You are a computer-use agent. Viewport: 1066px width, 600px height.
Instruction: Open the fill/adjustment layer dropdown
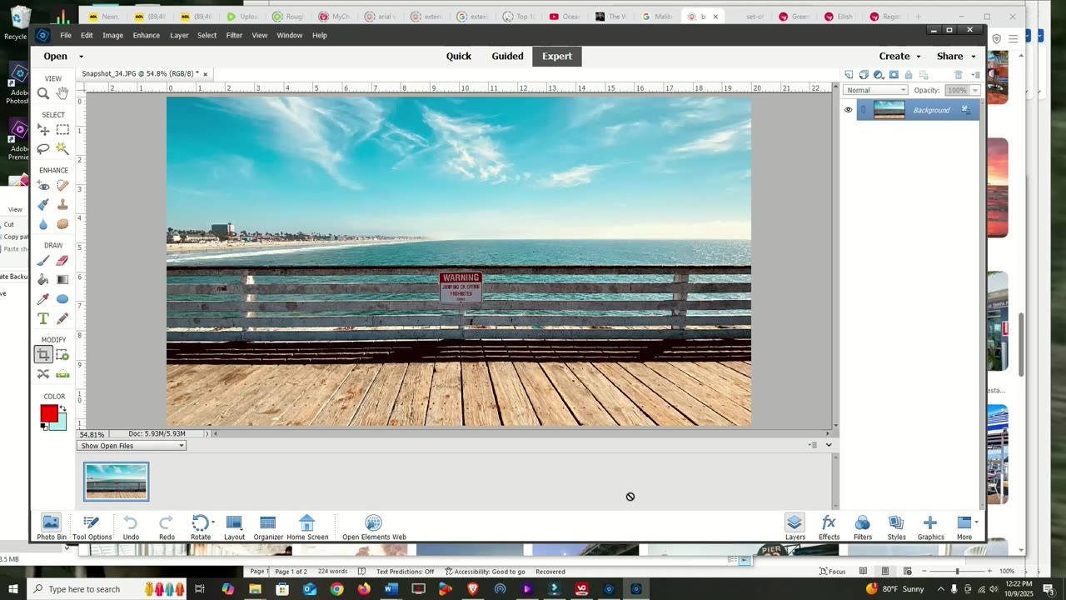point(879,74)
